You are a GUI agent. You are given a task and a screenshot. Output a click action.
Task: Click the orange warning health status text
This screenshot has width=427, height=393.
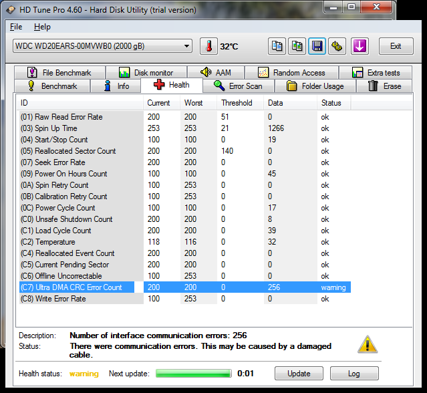84,374
